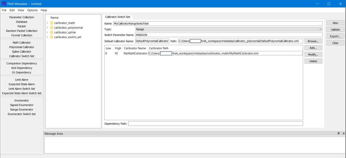Expand the calibrator_switch_set tree node
Viewport: 346px width, 158px height.
click(x=47, y=37)
